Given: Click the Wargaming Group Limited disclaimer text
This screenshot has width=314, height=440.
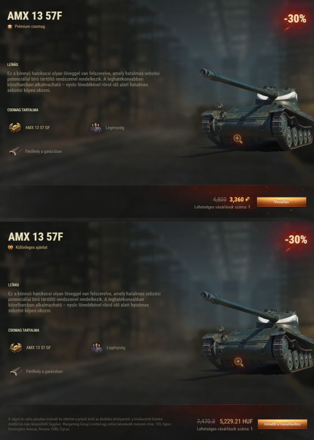Looking at the screenshot, I should pos(89,424).
